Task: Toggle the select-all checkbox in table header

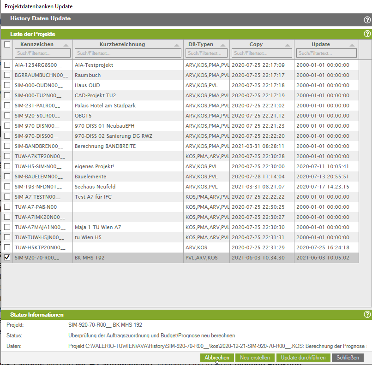Action: (7, 45)
